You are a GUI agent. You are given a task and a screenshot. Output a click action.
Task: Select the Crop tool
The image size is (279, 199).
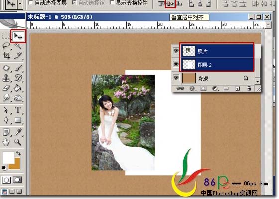point(6,56)
